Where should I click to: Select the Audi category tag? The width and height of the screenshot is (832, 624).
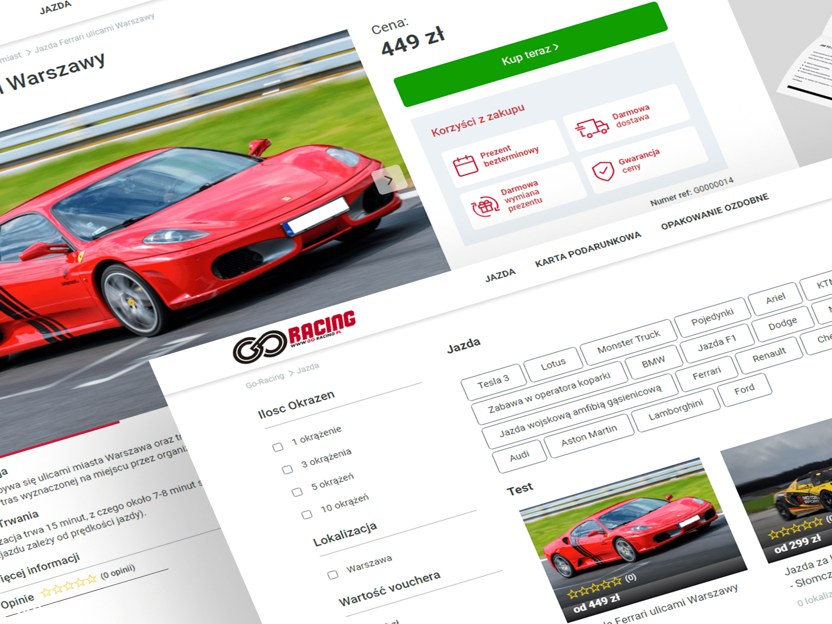(519, 456)
